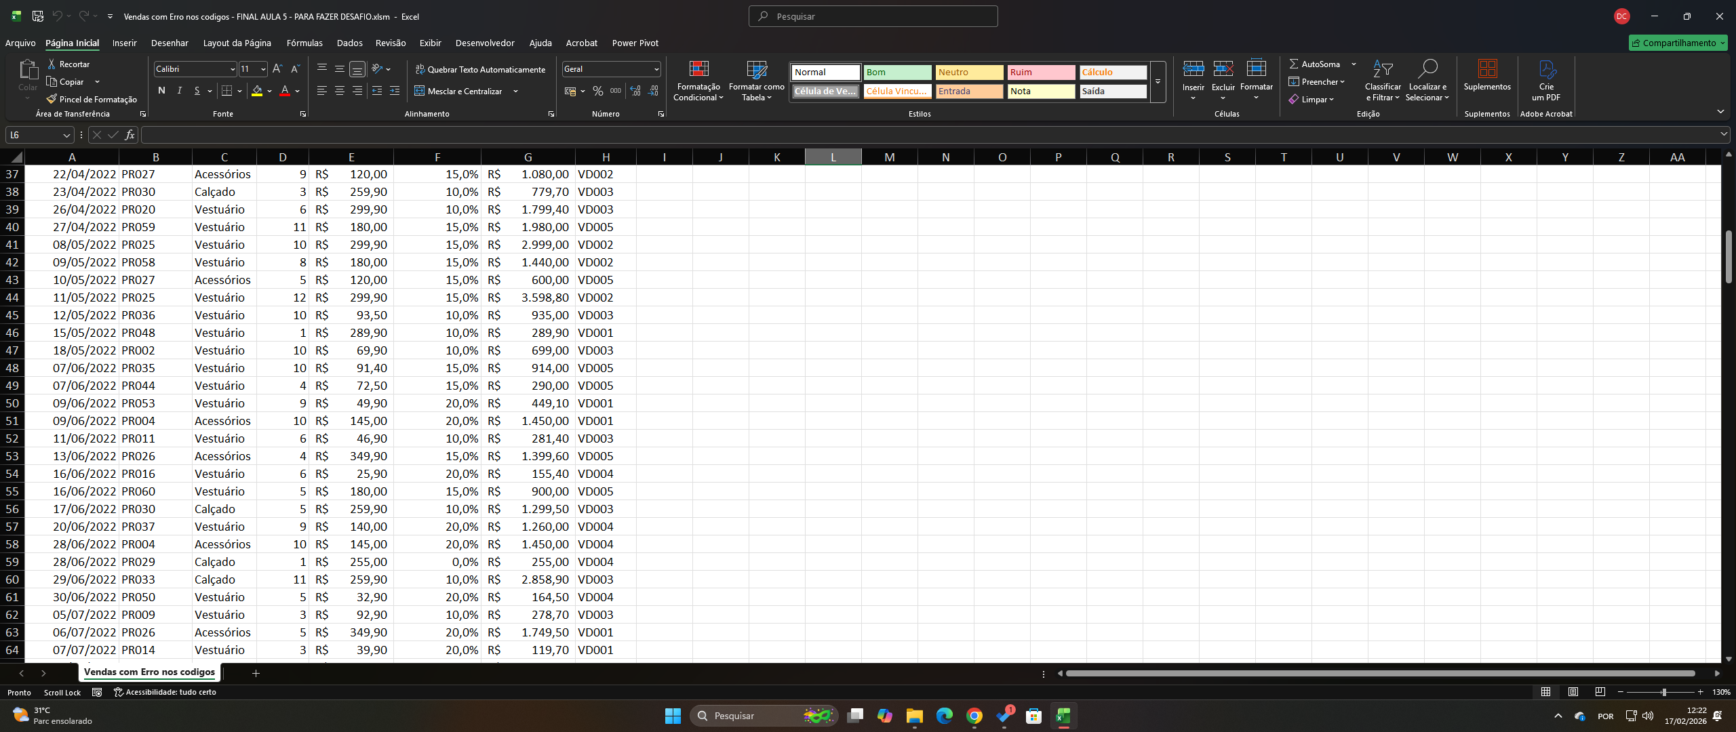The height and width of the screenshot is (732, 1736).
Task: Open the Name Box dropdown arrow
Action: pyautogui.click(x=66, y=135)
